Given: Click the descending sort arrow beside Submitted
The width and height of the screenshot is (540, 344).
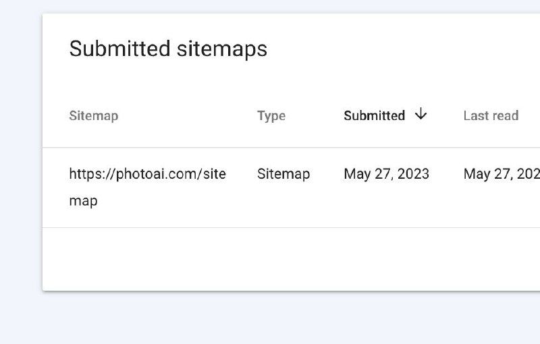Looking at the screenshot, I should click(421, 115).
